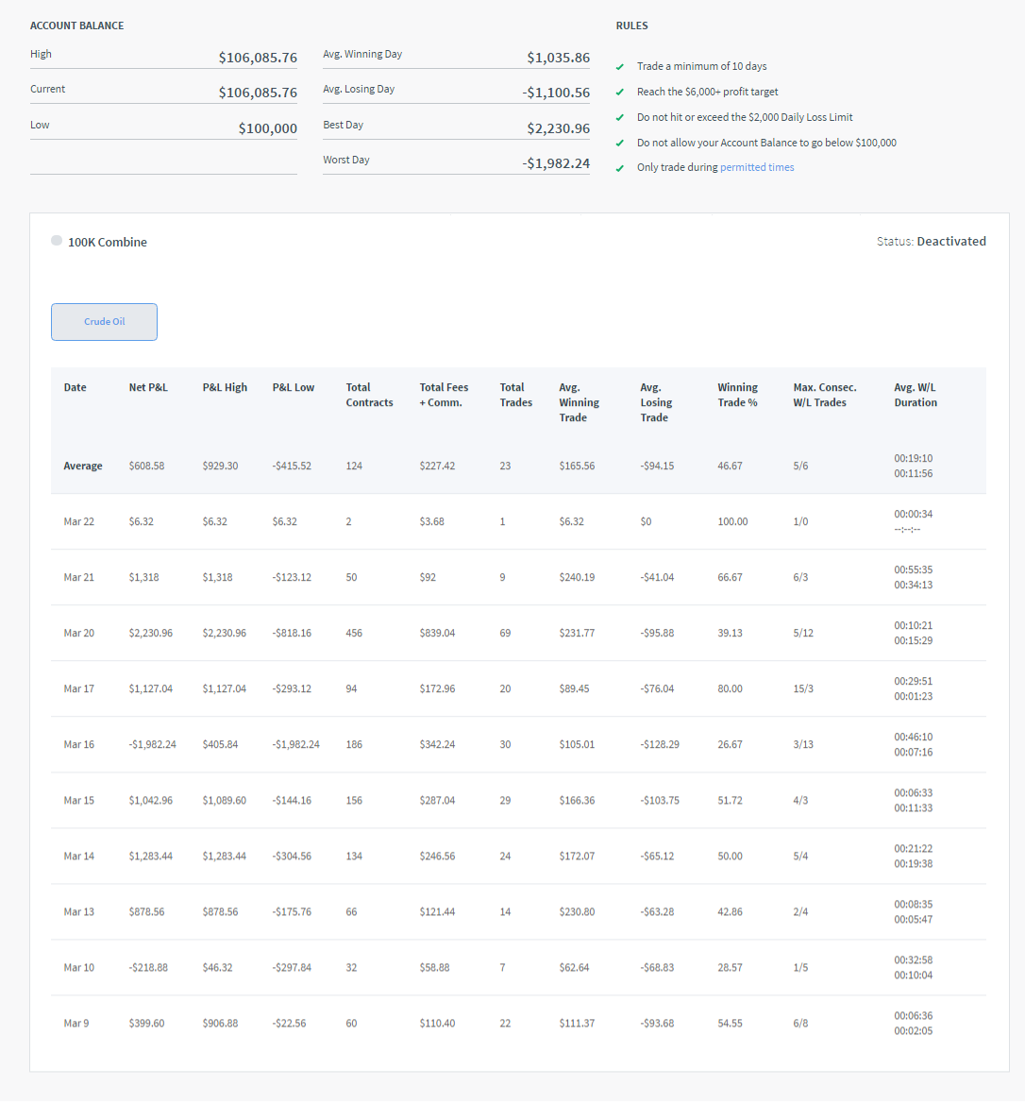Click the checkmark next to Account Balance rule
The image size is (1025, 1103).
pos(620,144)
